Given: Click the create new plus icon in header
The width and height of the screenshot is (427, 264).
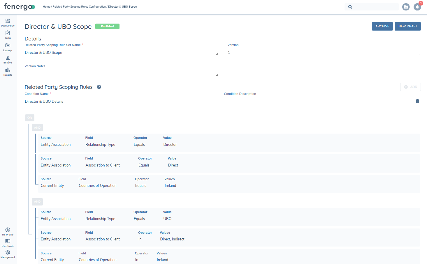Looking at the screenshot, I should point(406,7).
